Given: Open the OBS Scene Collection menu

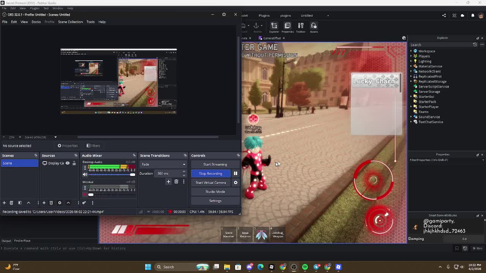Looking at the screenshot, I should (x=70, y=22).
